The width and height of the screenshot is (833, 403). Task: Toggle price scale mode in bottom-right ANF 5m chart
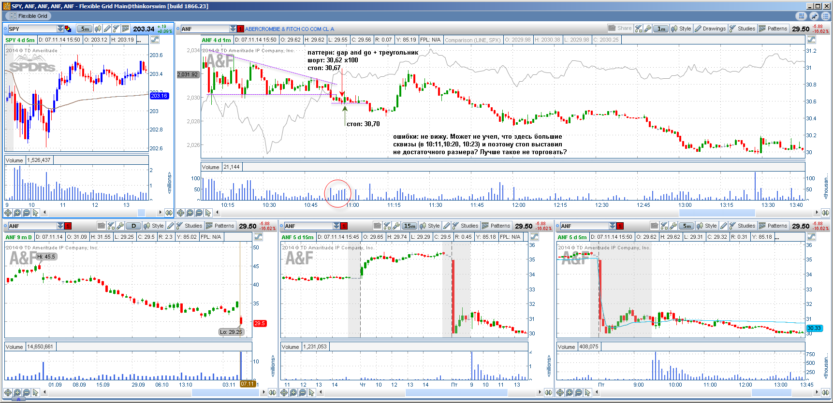pyautogui.click(x=811, y=237)
